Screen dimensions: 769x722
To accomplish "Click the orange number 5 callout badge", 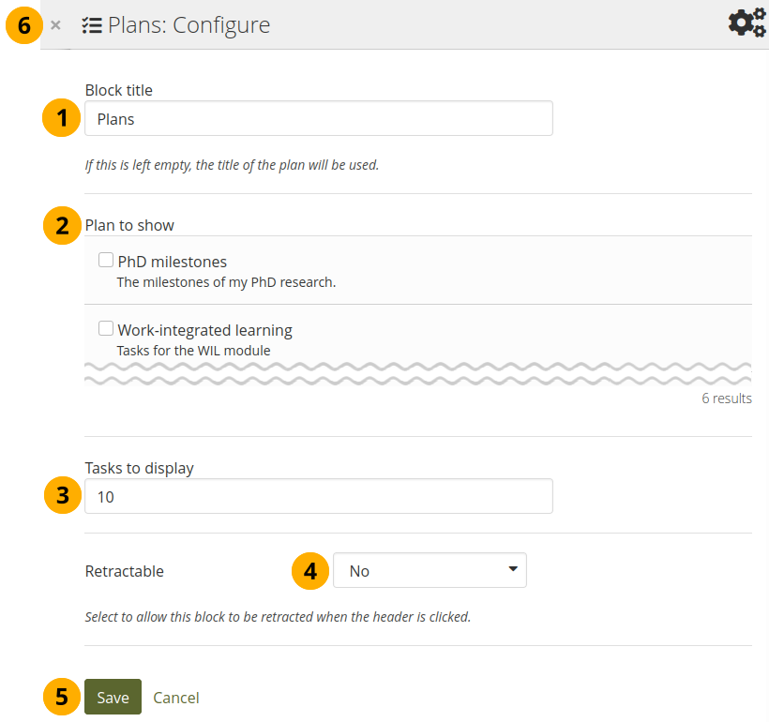I will click(62, 697).
